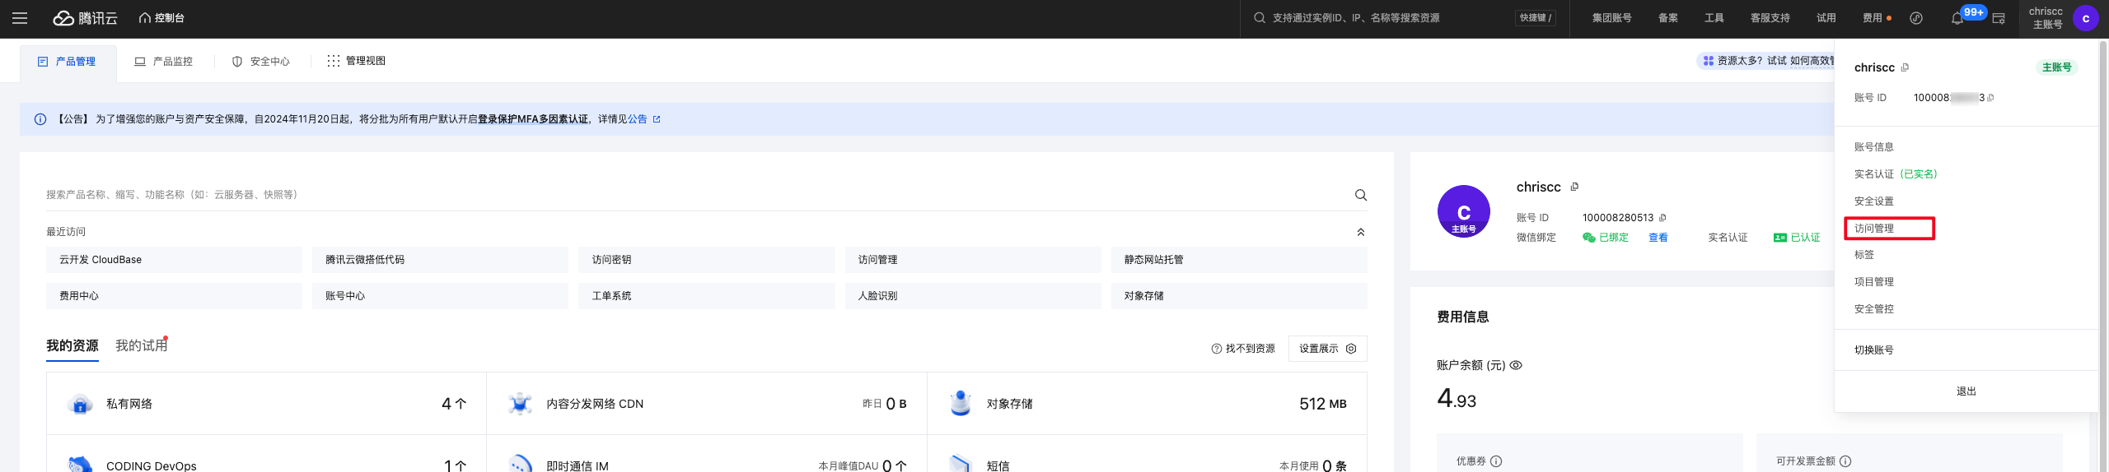Viewport: 2109px width, 472px height.
Task: Click 退出 to log out
Action: click(x=1966, y=391)
